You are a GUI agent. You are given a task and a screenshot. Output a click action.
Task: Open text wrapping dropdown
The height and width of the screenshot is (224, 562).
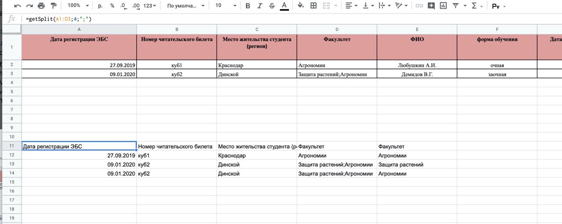pos(384,6)
